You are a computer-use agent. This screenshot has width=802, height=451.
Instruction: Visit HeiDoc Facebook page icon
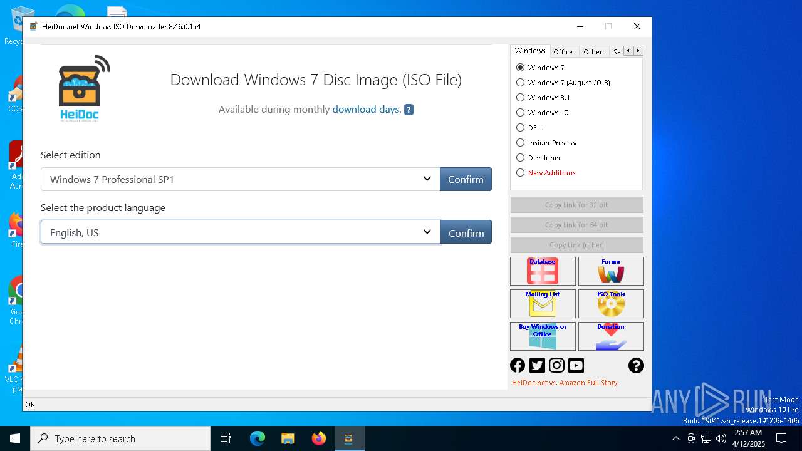point(518,365)
